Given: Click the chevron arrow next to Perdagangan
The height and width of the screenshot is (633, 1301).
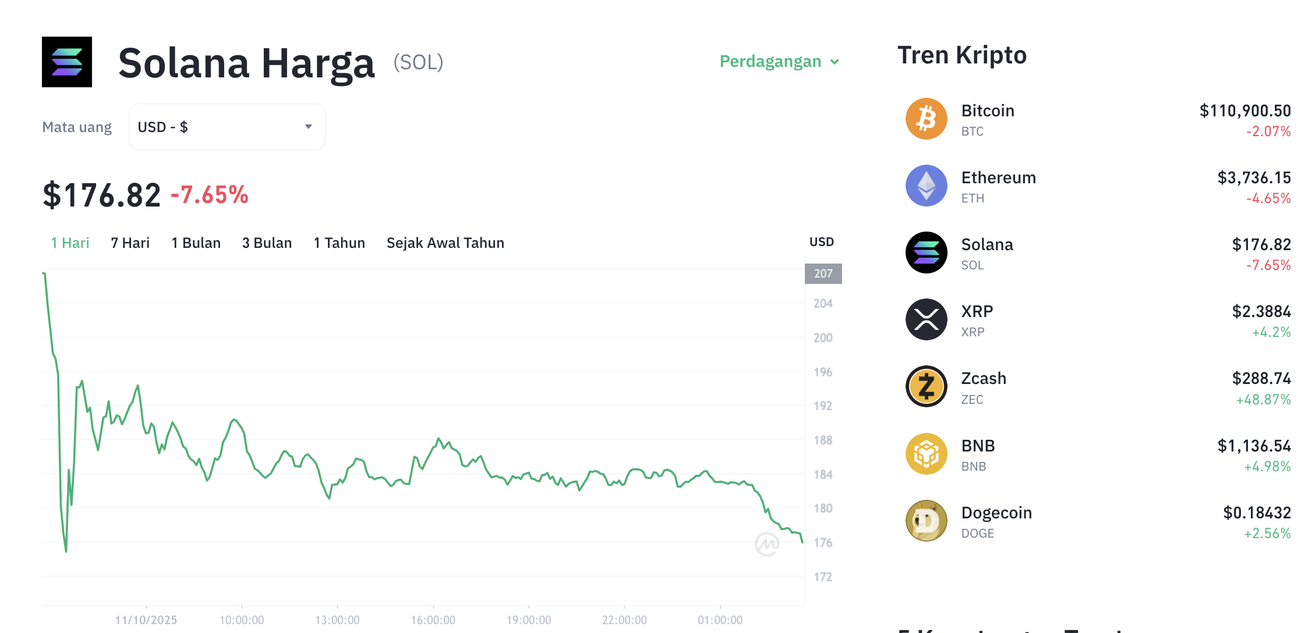Looking at the screenshot, I should [x=835, y=62].
